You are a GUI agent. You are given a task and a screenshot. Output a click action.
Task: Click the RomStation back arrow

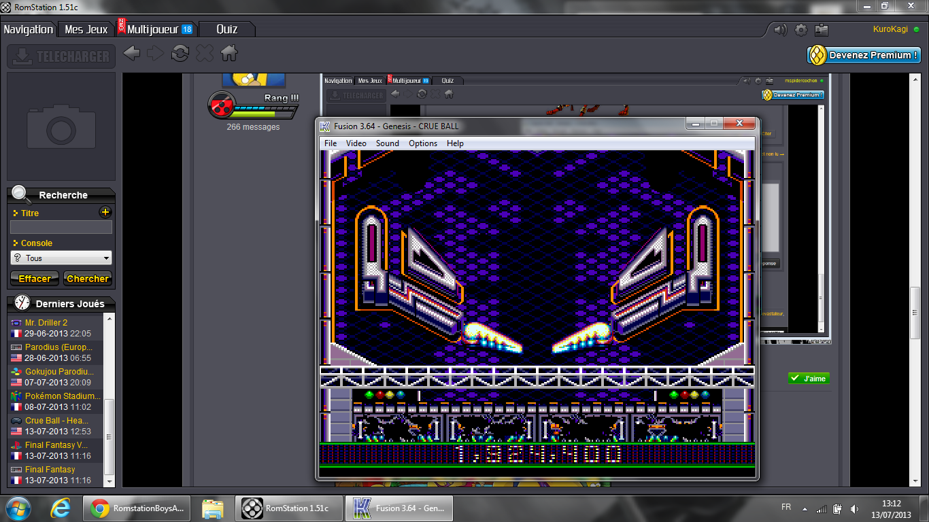(x=131, y=52)
